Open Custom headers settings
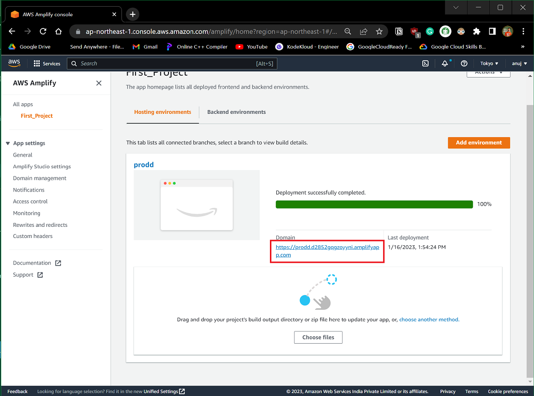This screenshot has width=534, height=396. coord(33,236)
